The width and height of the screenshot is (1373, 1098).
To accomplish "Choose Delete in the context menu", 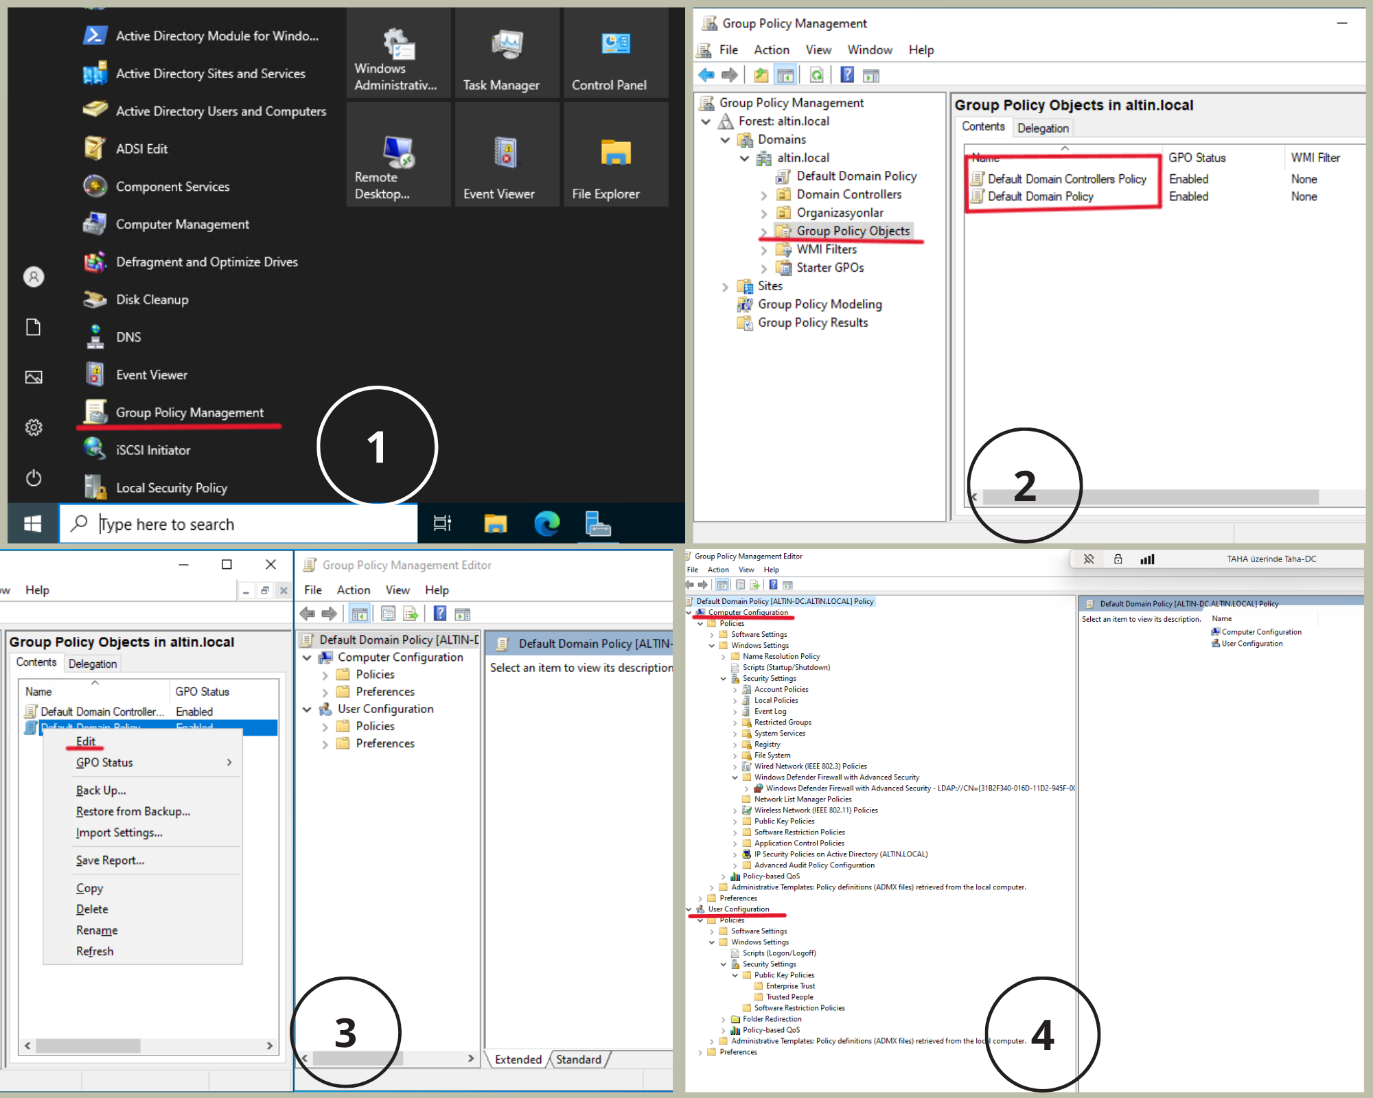I will 92,909.
